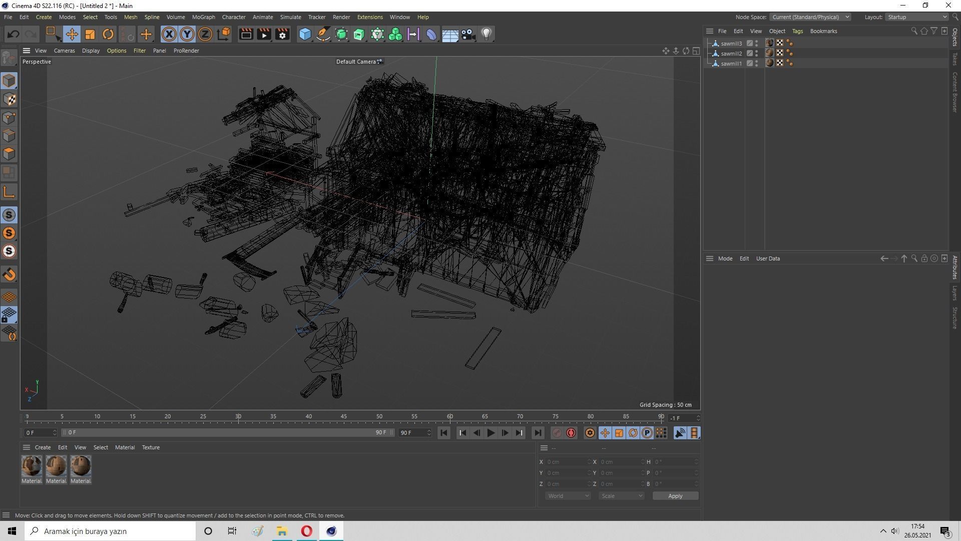The width and height of the screenshot is (961, 541).
Task: Click the Undo arrow icon
Action: [x=13, y=34]
